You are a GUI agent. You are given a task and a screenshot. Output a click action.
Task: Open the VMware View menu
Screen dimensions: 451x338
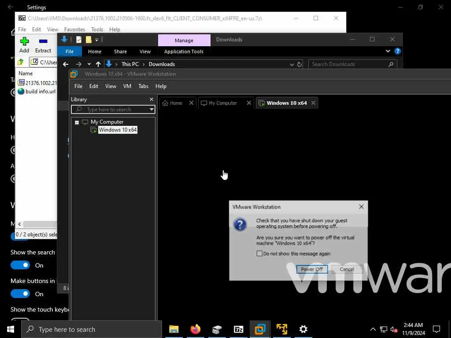coord(111,86)
